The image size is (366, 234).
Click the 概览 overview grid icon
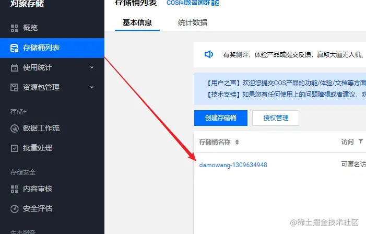tap(15, 28)
